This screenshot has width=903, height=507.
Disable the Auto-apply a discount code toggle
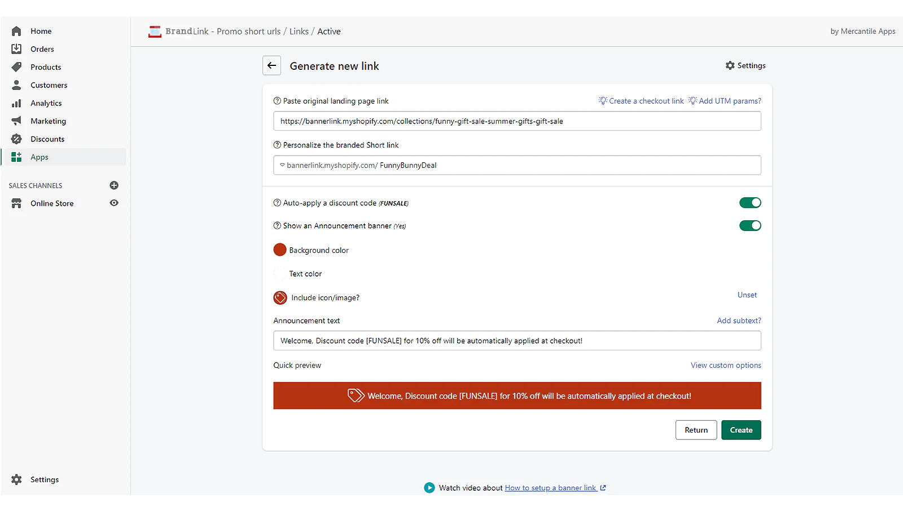750,203
